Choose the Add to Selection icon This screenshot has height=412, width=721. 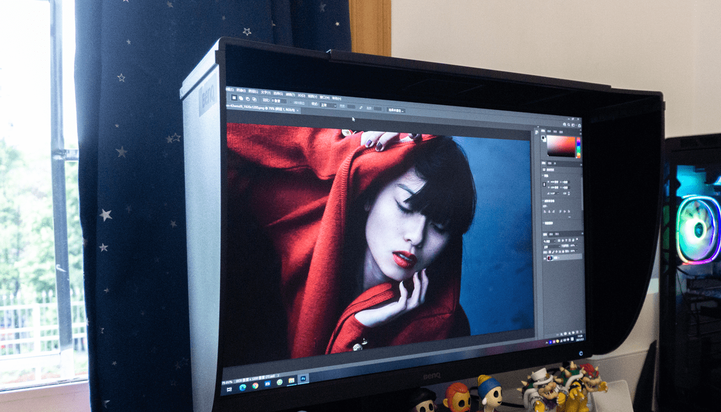(241, 98)
